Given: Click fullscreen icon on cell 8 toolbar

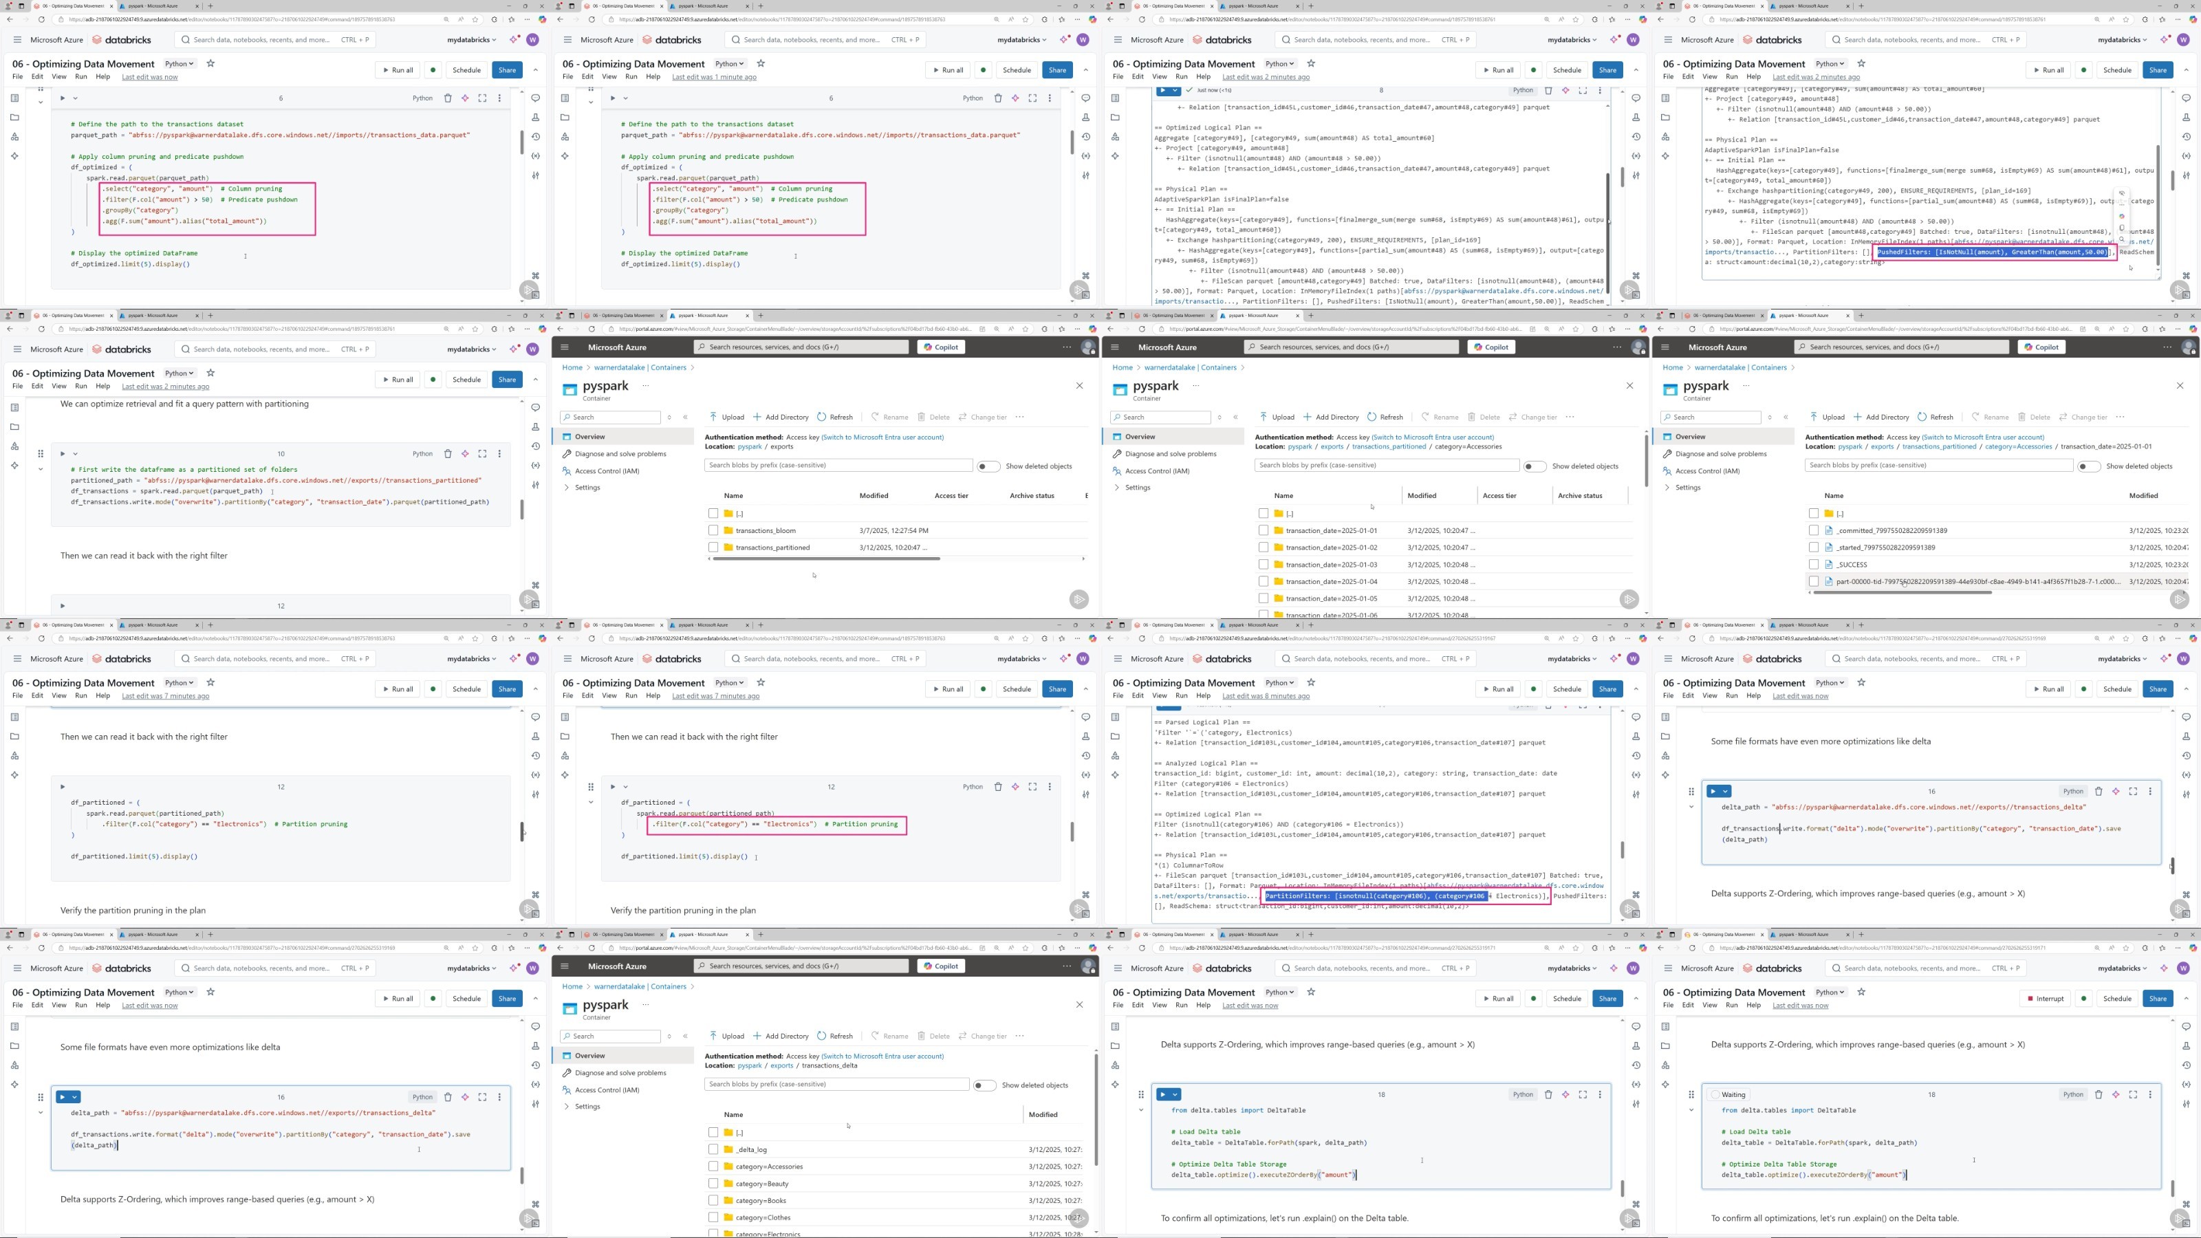Looking at the screenshot, I should click(1583, 89).
